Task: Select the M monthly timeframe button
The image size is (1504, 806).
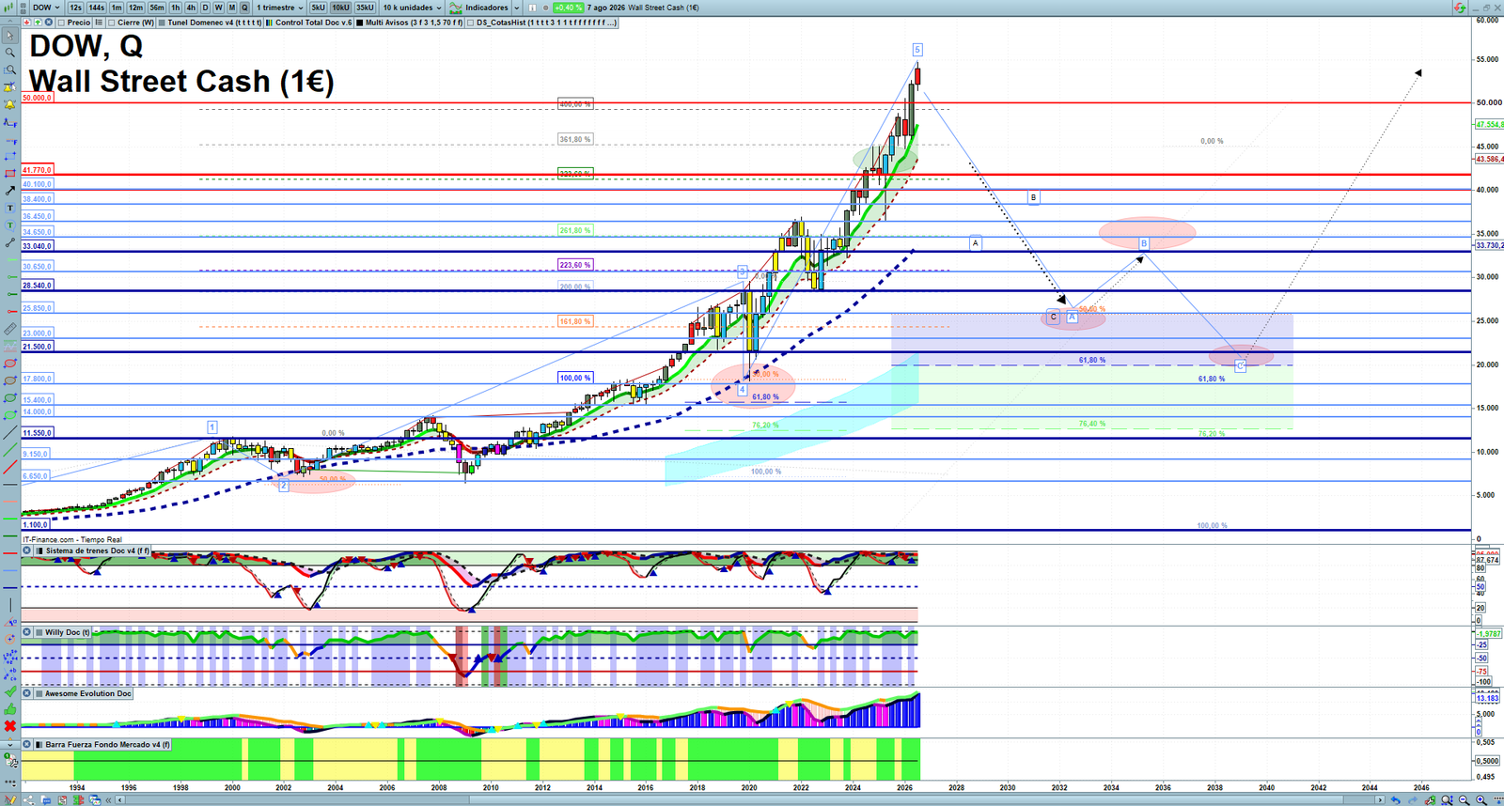Action: coord(232,8)
